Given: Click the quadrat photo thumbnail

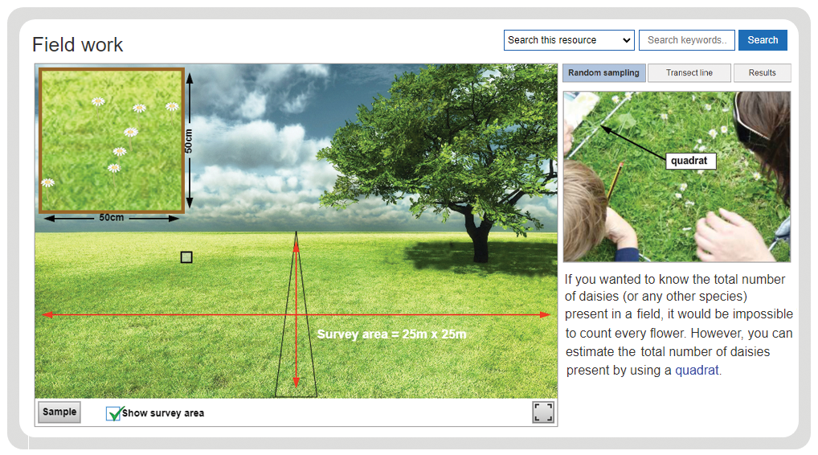Looking at the screenshot, I should click(677, 176).
